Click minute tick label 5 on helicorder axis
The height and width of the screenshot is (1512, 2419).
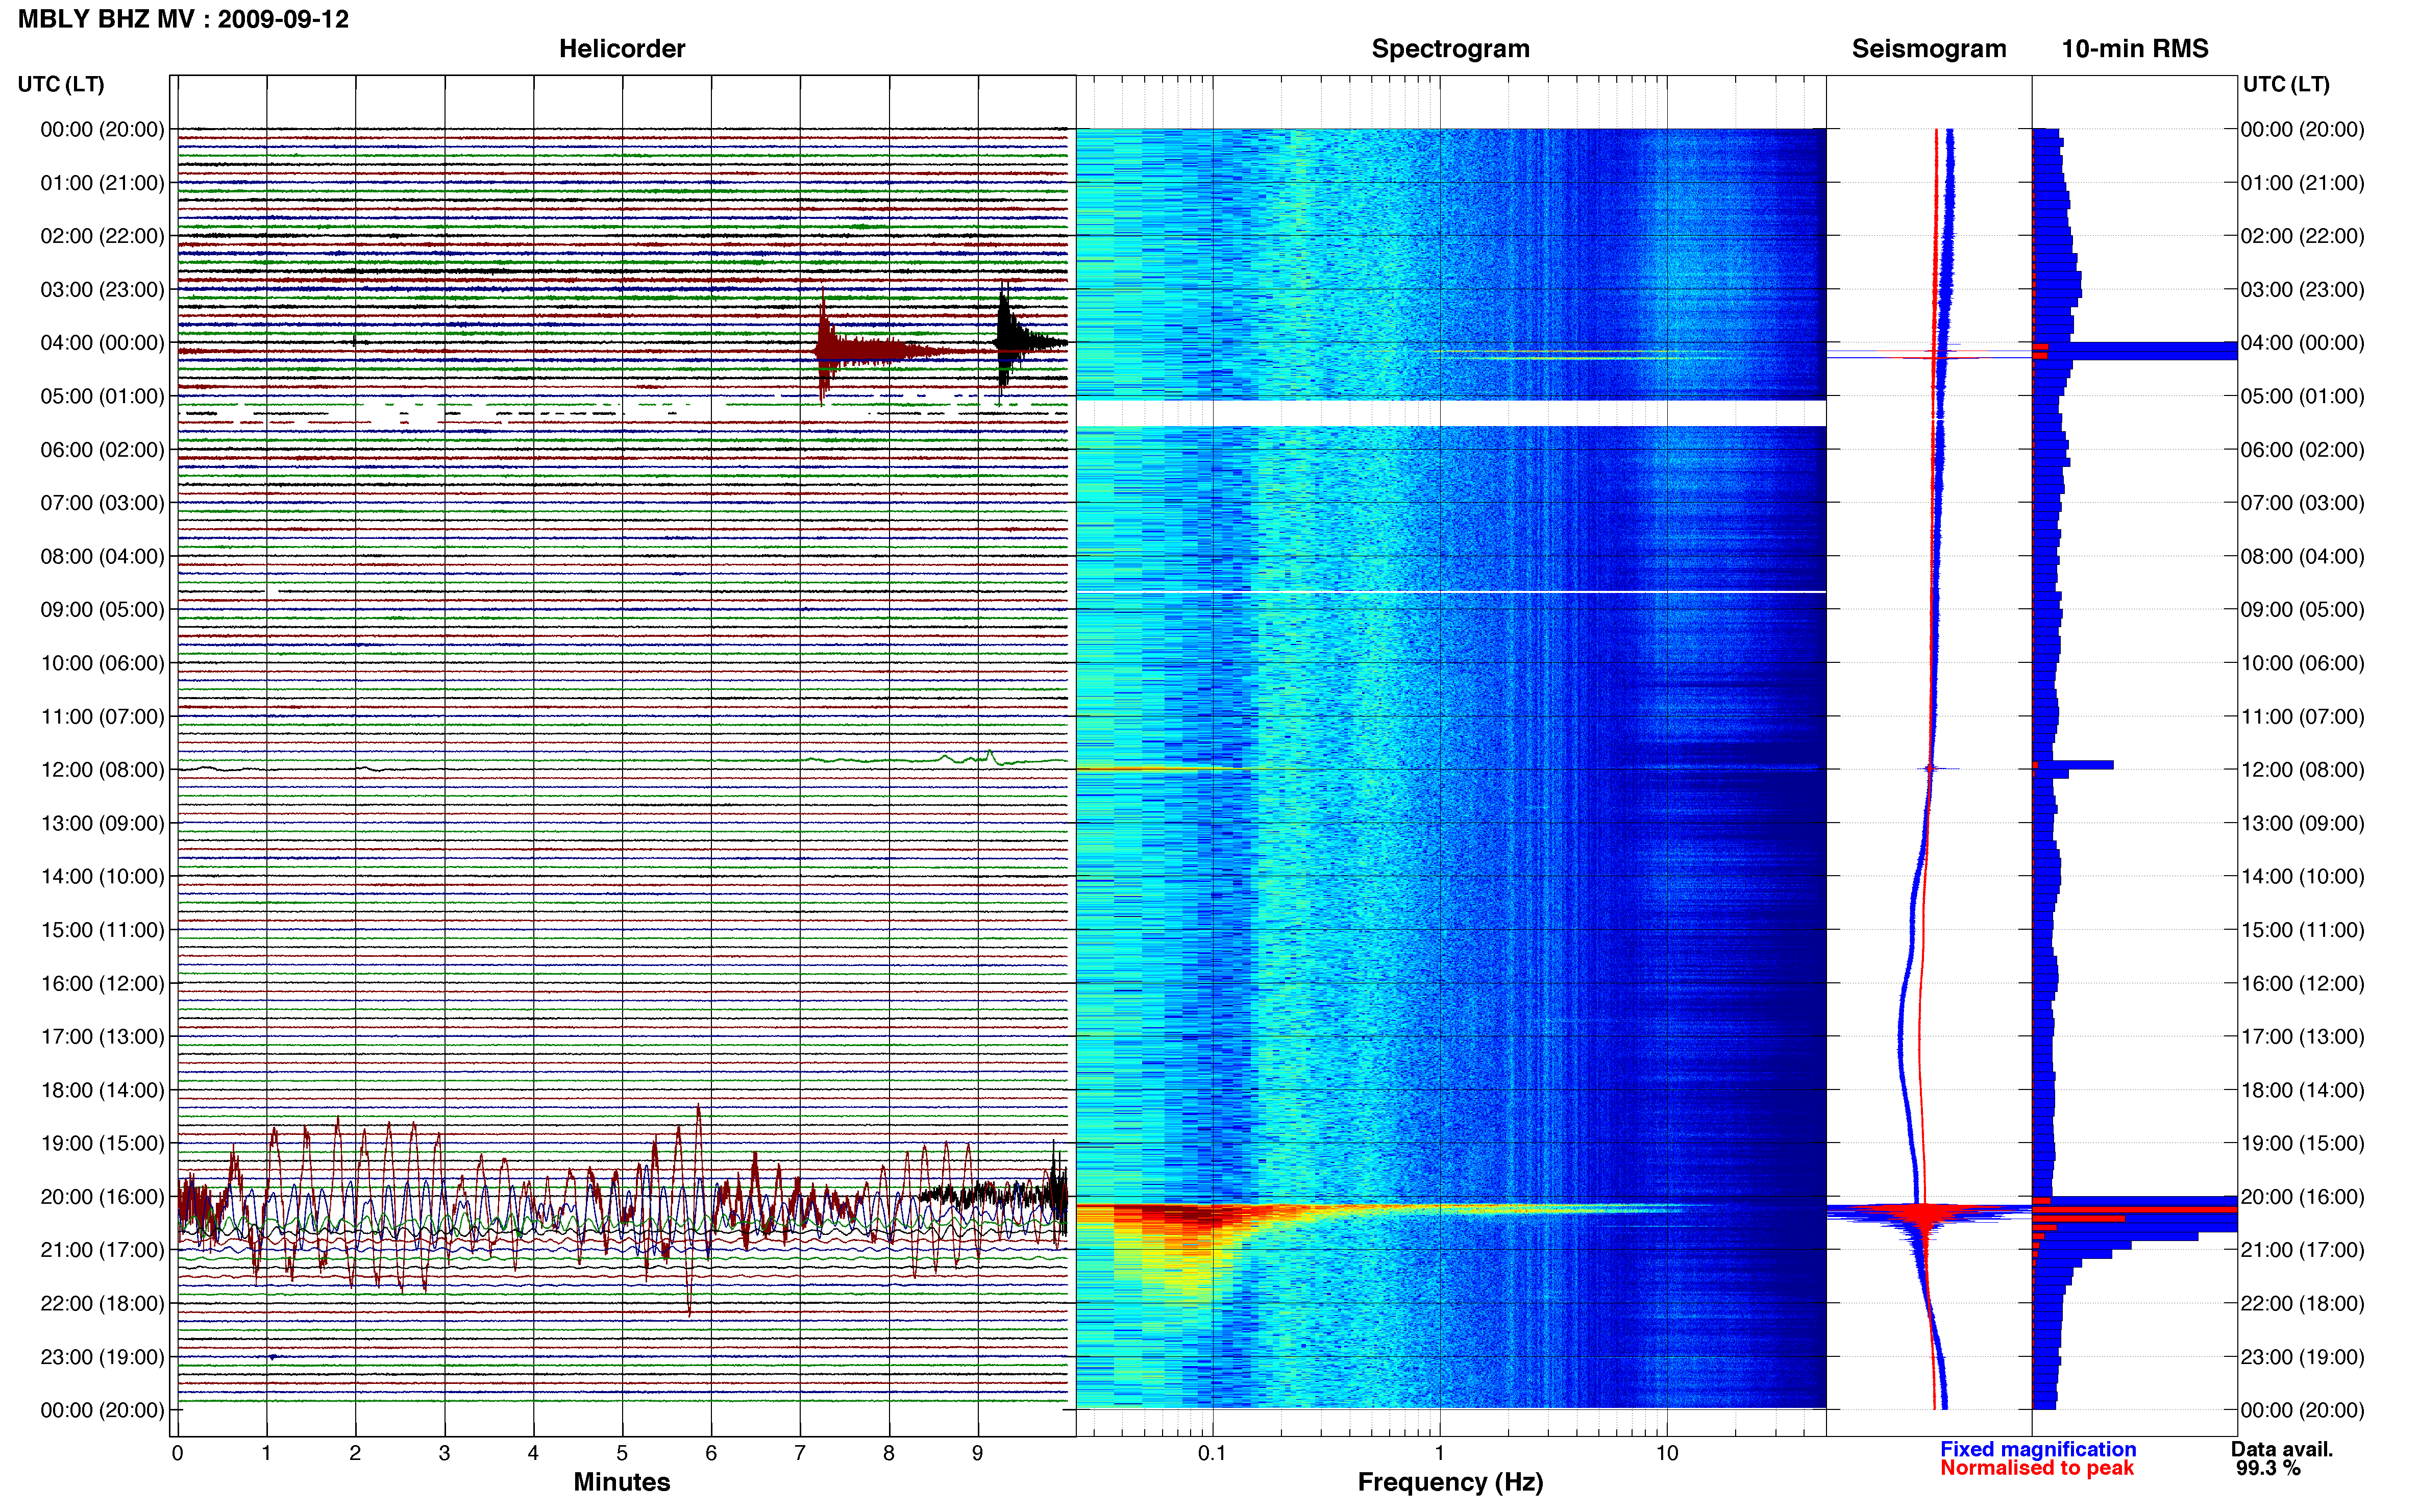(622, 1453)
